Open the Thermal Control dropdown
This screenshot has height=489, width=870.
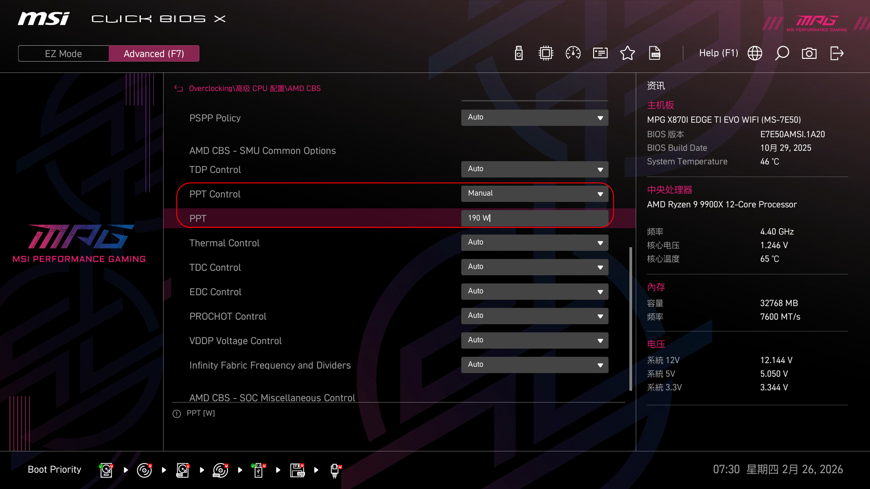coord(535,243)
